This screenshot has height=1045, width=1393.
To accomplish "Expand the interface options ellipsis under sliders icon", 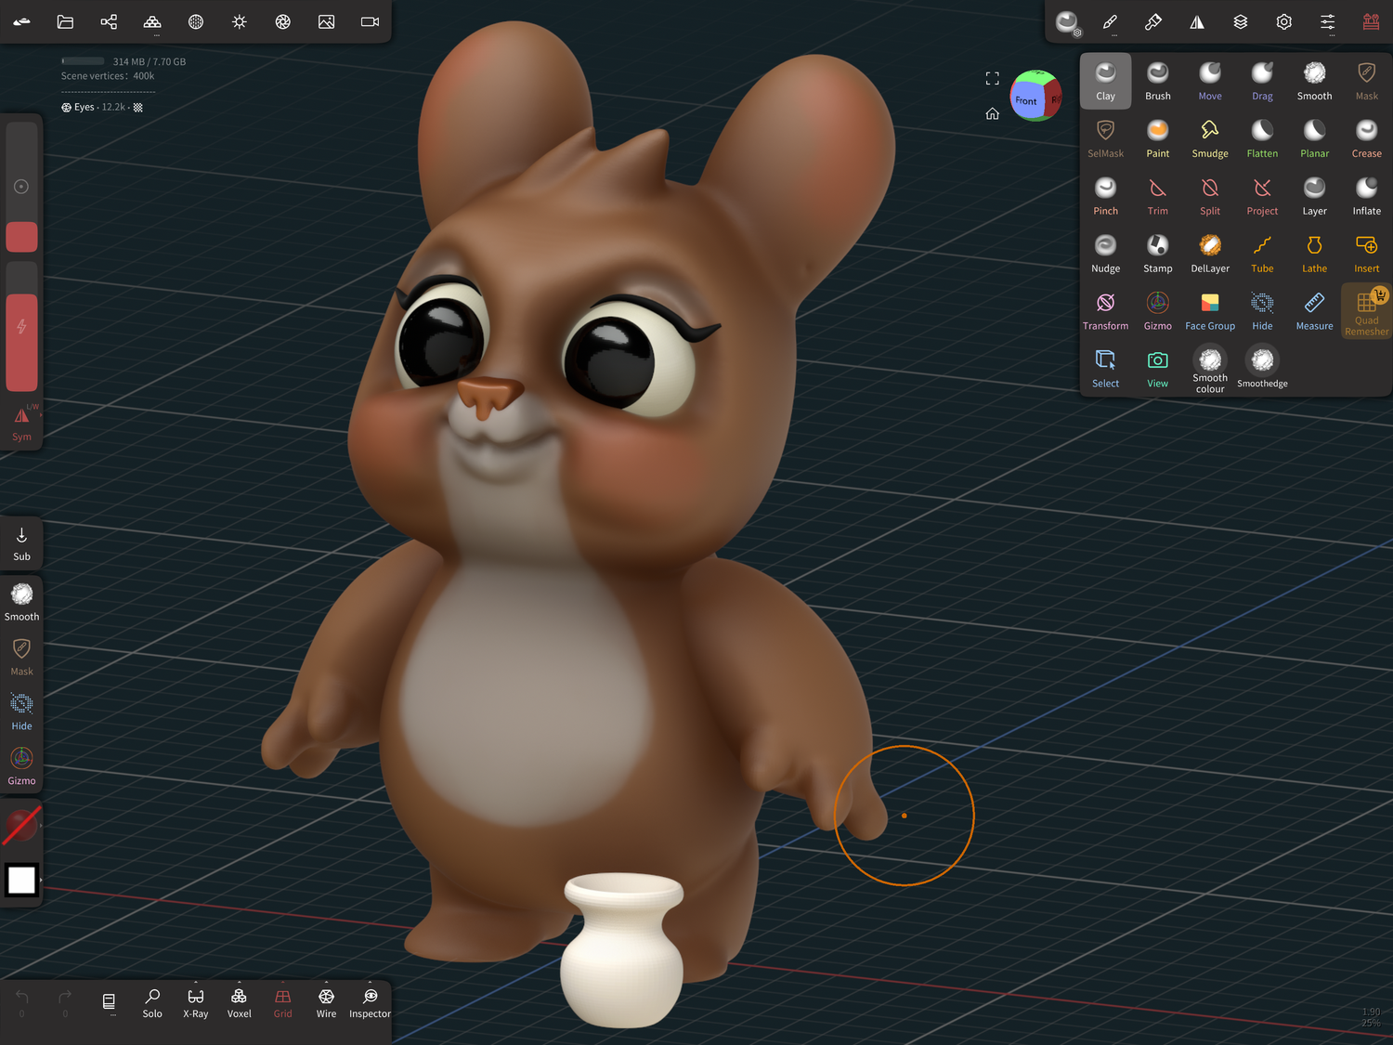I will click(1332, 35).
